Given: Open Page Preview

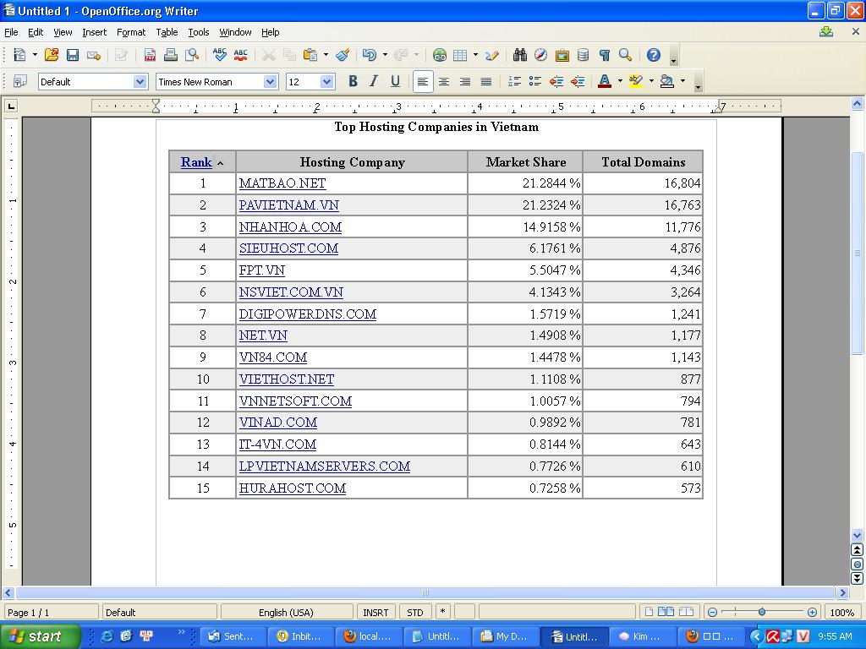Looking at the screenshot, I should click(192, 55).
